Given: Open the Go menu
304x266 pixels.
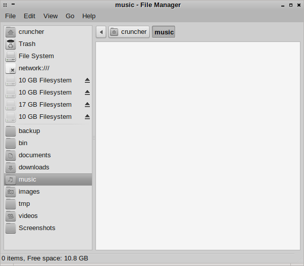Looking at the screenshot, I should click(x=70, y=16).
